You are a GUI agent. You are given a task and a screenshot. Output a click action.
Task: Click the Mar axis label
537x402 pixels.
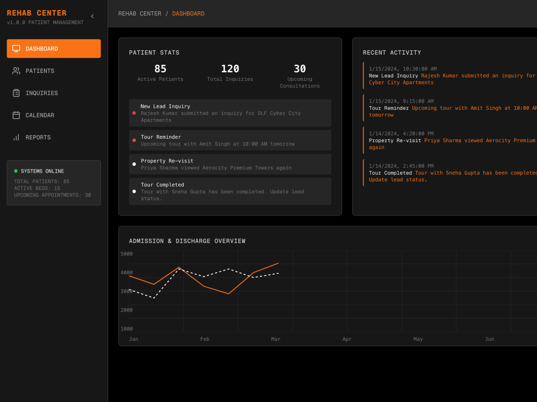(275, 339)
